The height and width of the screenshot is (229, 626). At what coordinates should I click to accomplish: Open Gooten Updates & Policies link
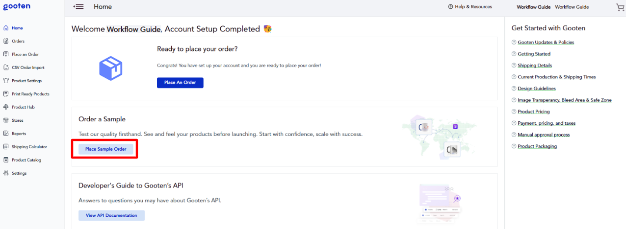[546, 43]
